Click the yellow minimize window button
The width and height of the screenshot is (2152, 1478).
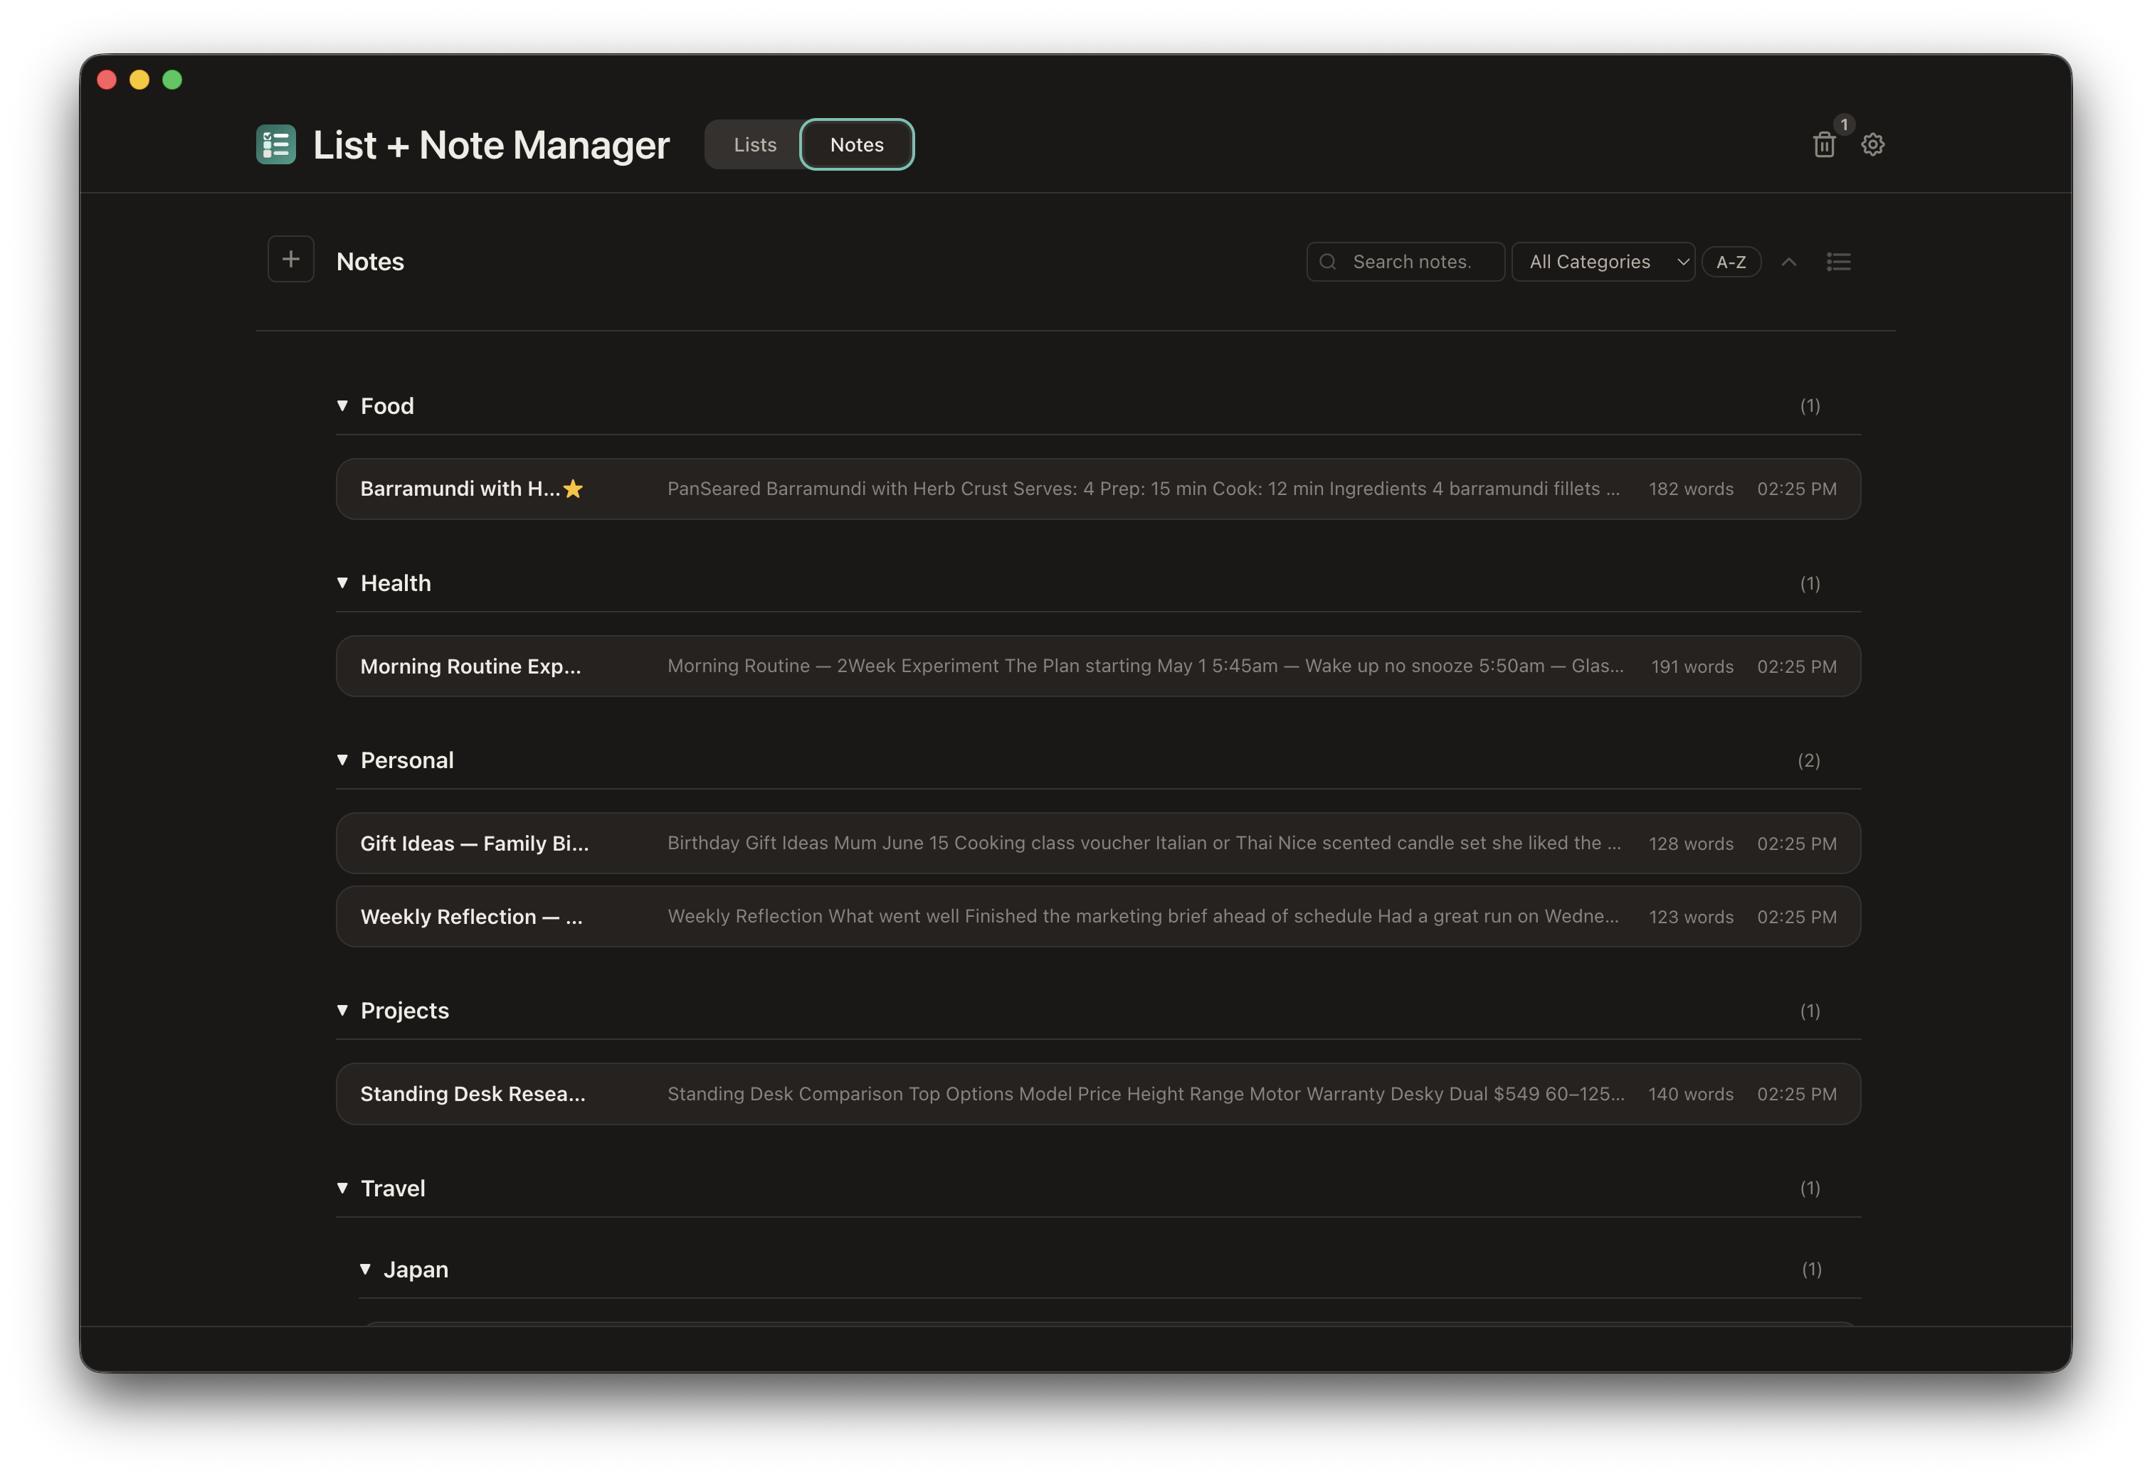139,80
